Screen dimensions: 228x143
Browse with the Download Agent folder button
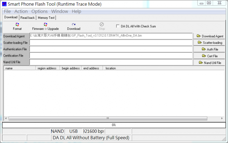tap(209, 36)
